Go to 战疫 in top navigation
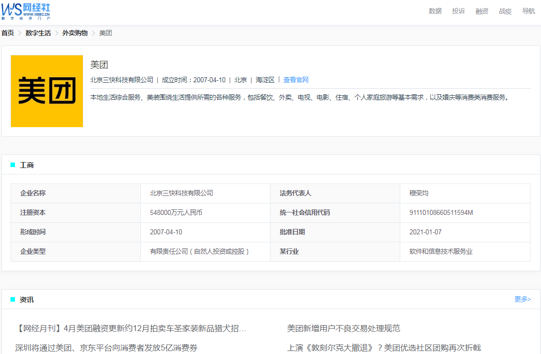The height and width of the screenshot is (354, 541). click(x=505, y=11)
